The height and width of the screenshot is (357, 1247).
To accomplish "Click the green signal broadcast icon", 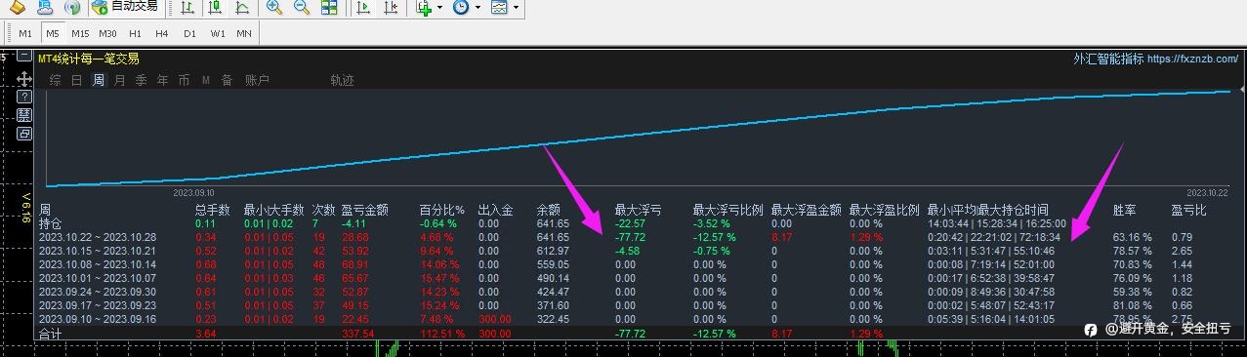I will coord(72,8).
